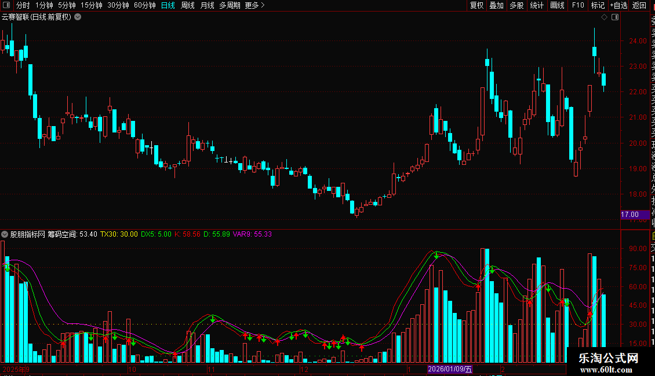
Task: Click the 30.00 indicator axis label
Action: [638, 325]
